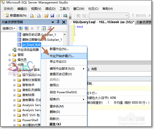
Task: Open the Debug (调试) menu
Action: coord(50,9)
